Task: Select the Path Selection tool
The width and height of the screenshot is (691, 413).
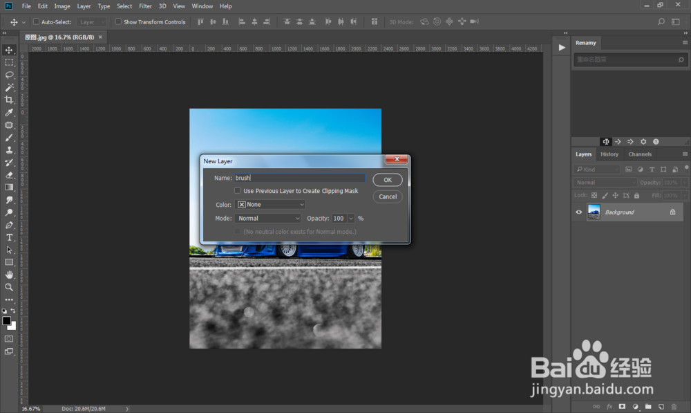Action: [x=9, y=250]
